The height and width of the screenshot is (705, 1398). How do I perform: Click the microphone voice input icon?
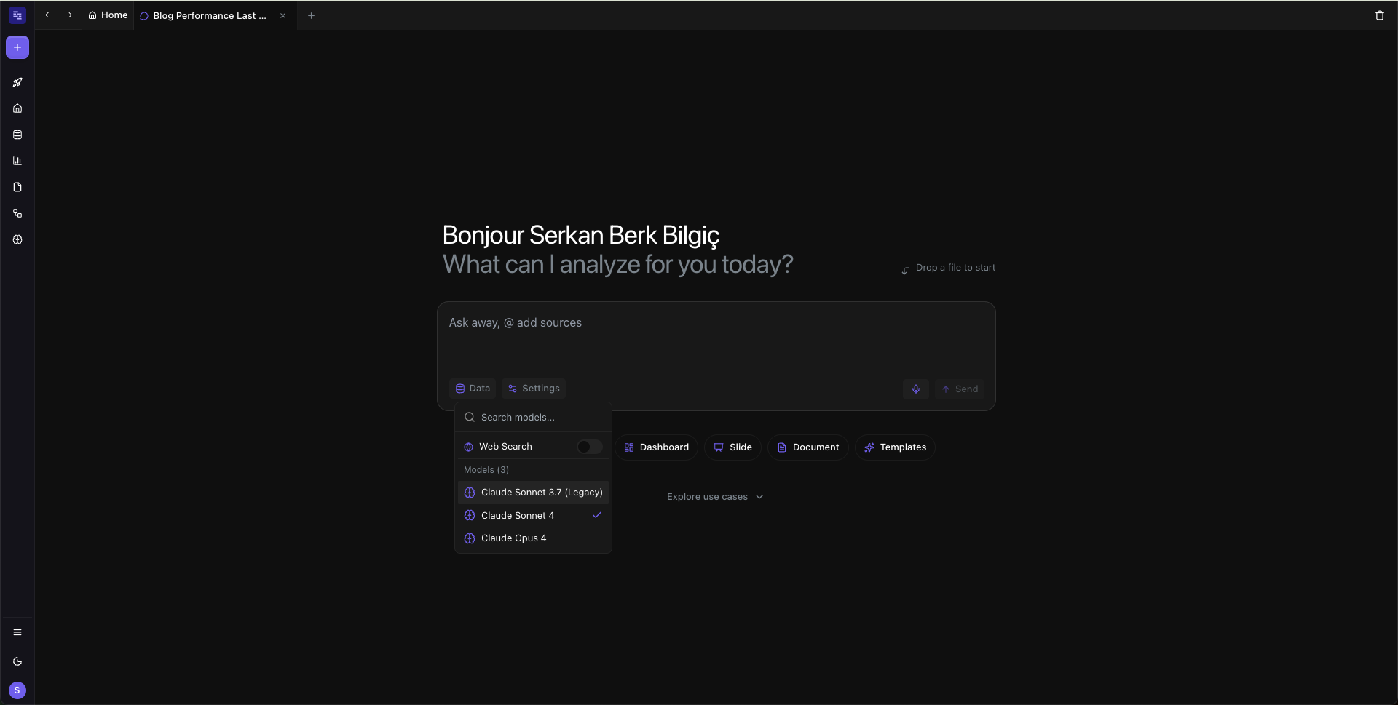pos(916,389)
